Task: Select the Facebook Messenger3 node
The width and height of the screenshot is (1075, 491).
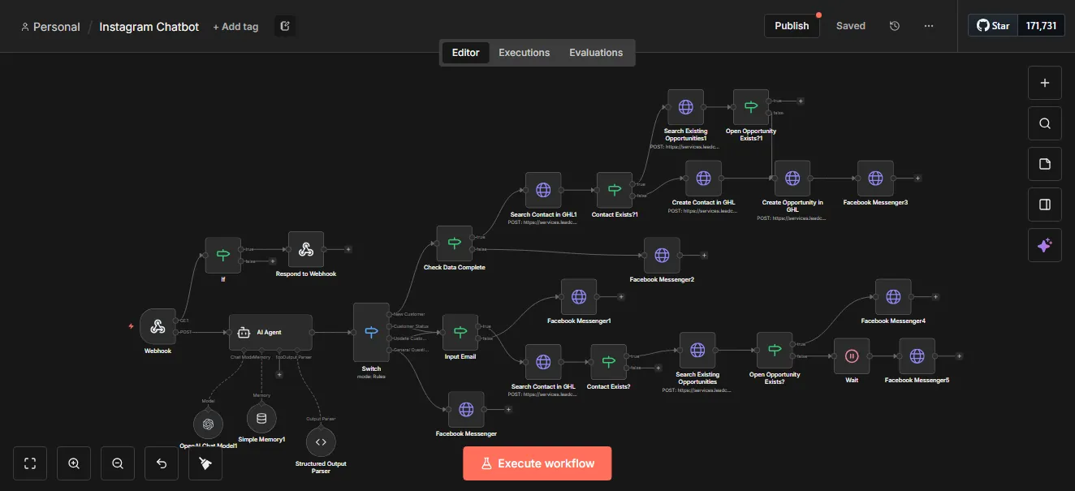Action: (875, 179)
